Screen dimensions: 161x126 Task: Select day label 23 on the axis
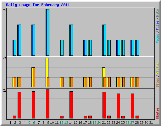[x=113, y=123]
